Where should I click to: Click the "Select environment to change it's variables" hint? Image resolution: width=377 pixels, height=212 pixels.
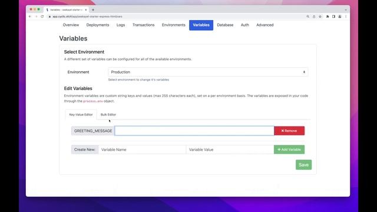(138, 79)
